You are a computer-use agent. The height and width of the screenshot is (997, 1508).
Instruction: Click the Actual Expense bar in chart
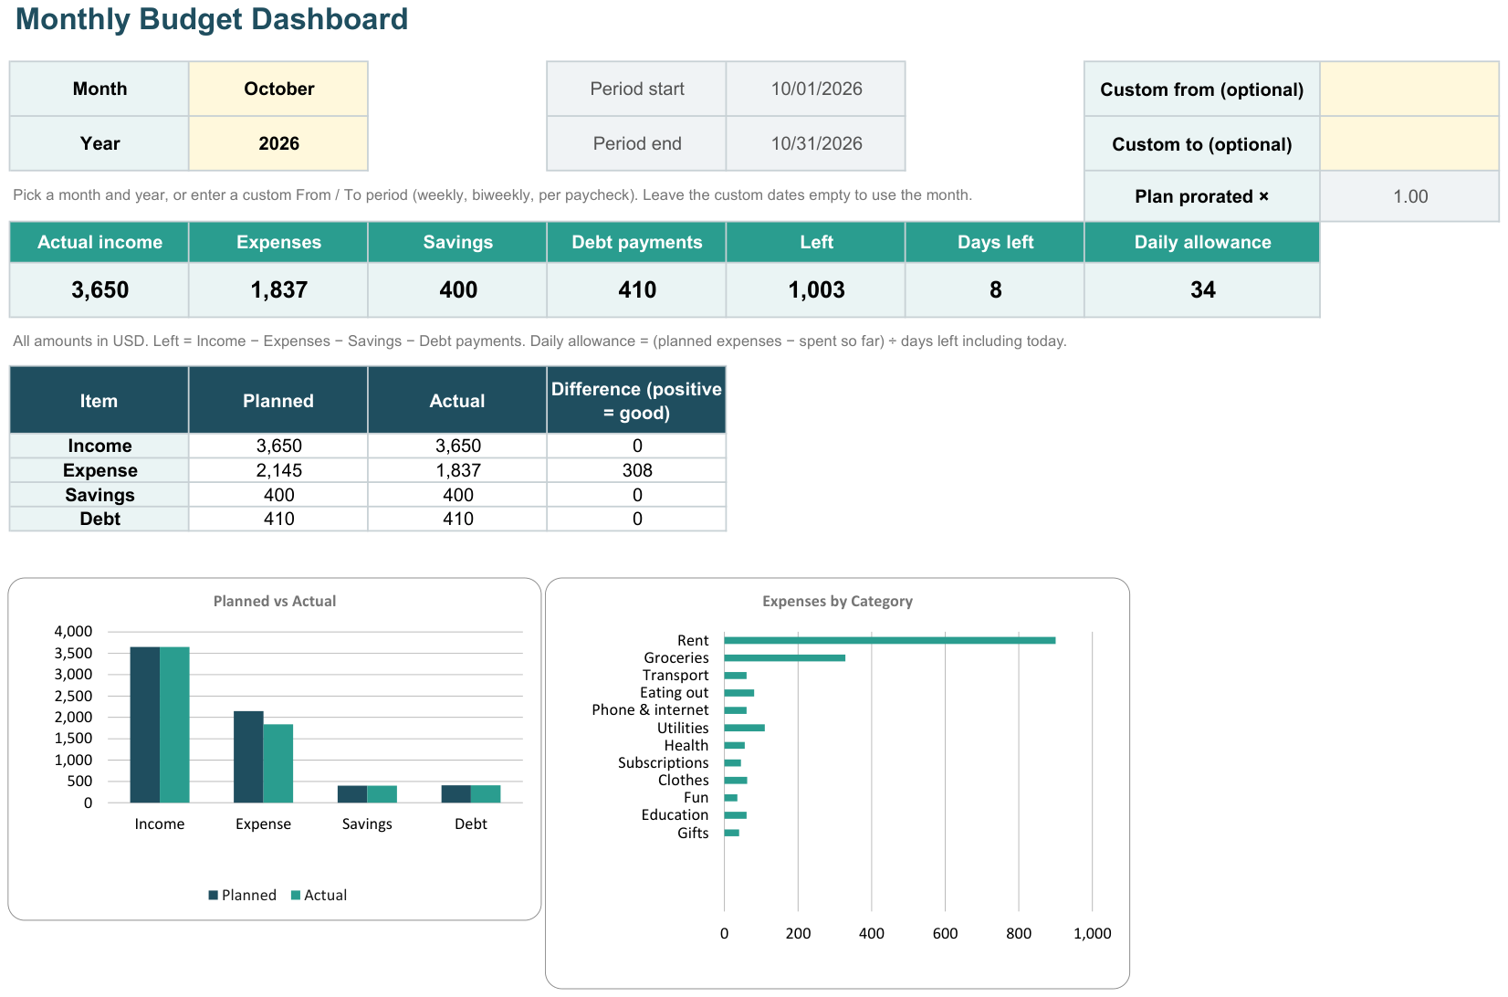278,763
